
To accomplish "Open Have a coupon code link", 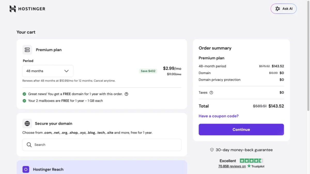I will pos(219,116).
